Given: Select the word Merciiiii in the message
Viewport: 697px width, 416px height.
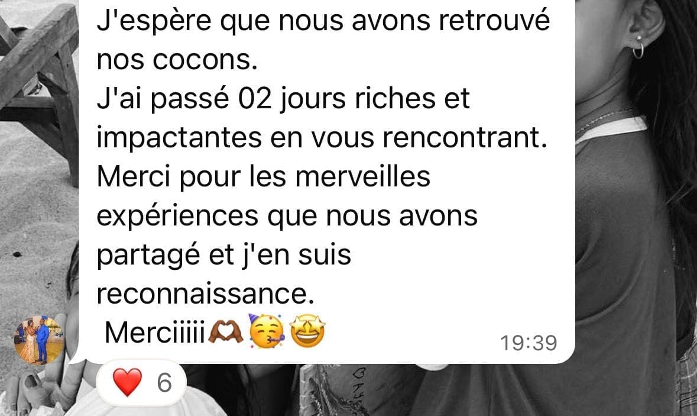Looking at the screenshot, I should coord(155,333).
